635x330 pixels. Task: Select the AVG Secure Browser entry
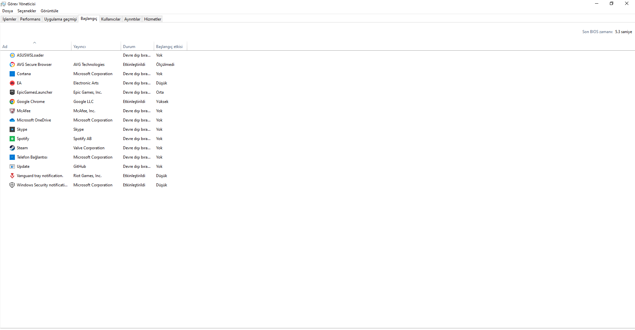(x=34, y=65)
